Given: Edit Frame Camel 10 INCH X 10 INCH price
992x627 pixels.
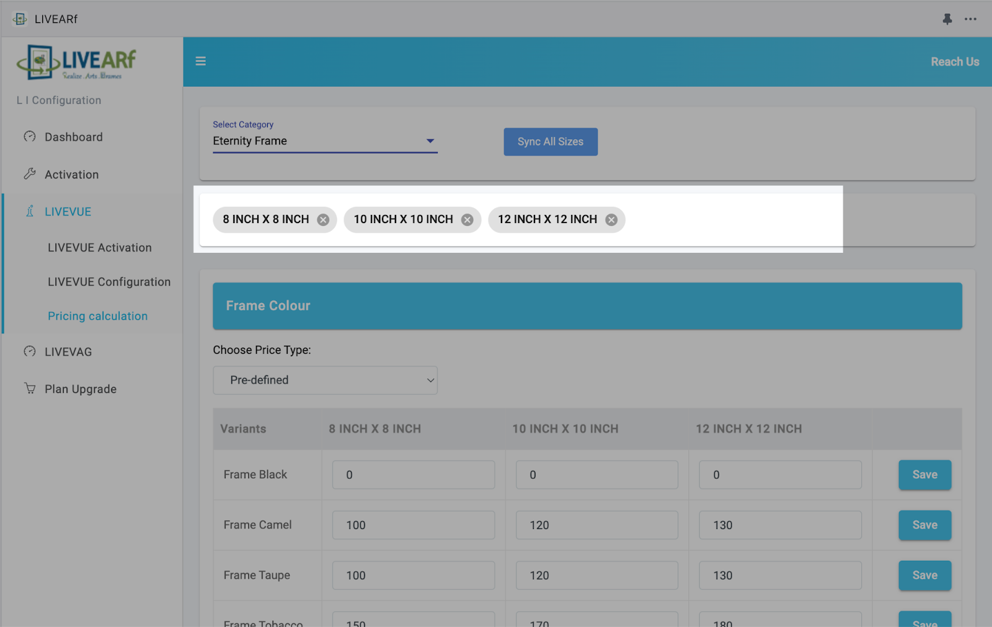Looking at the screenshot, I should coord(597,525).
